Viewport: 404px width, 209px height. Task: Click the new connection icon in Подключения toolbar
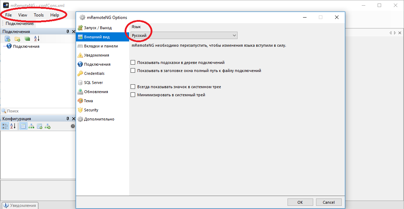tap(7, 39)
